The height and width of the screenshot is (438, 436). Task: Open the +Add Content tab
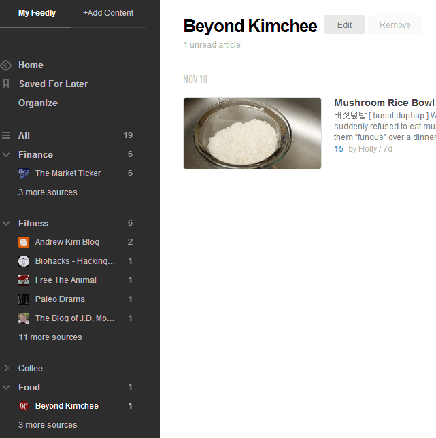108,13
